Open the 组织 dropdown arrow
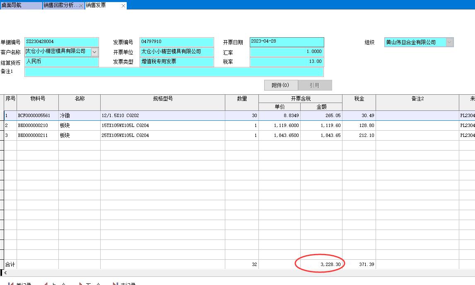The image size is (475, 285). point(449,42)
